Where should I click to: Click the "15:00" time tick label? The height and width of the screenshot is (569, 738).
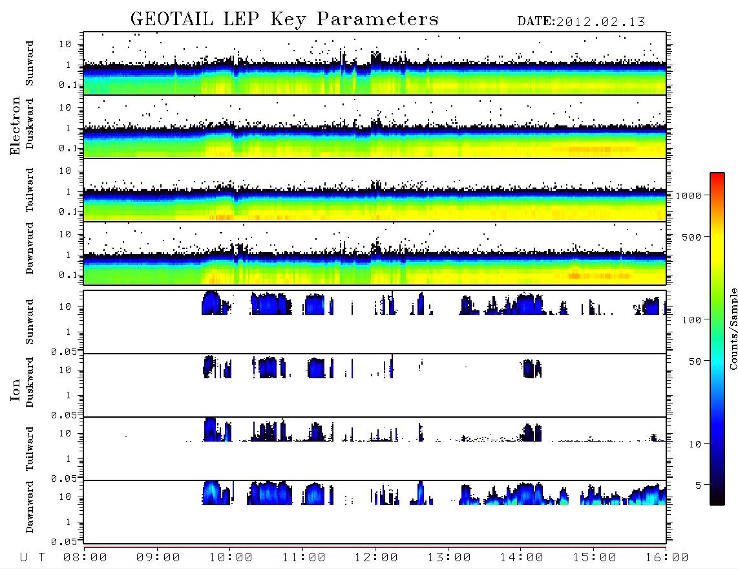595,557
